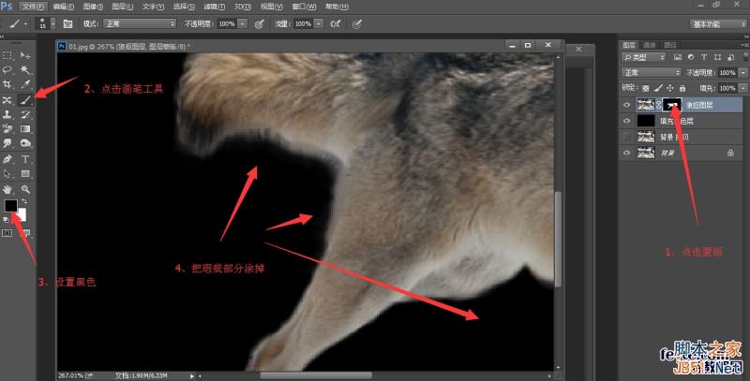Select the Sponge/Dodge tool

click(25, 143)
